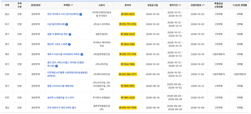Select (주)포스코이앤씨 builder cell

point(101,24)
